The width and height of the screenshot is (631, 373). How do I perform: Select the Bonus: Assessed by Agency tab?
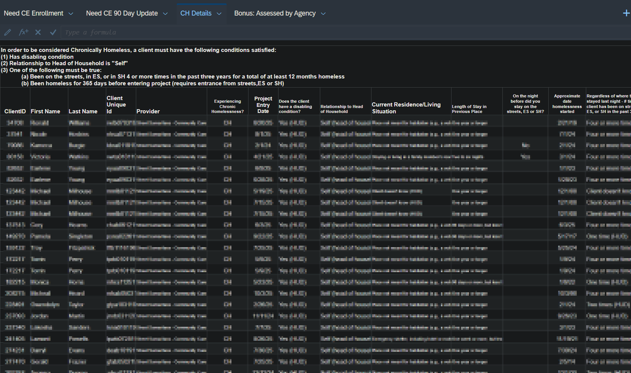coord(275,13)
